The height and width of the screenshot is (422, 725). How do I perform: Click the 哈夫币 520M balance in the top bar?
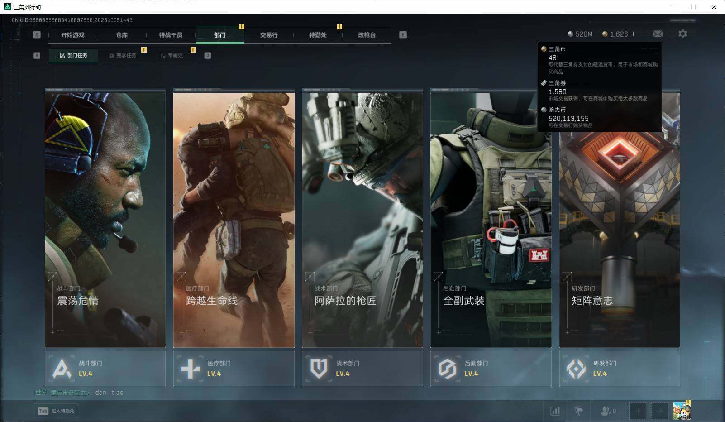click(x=580, y=34)
